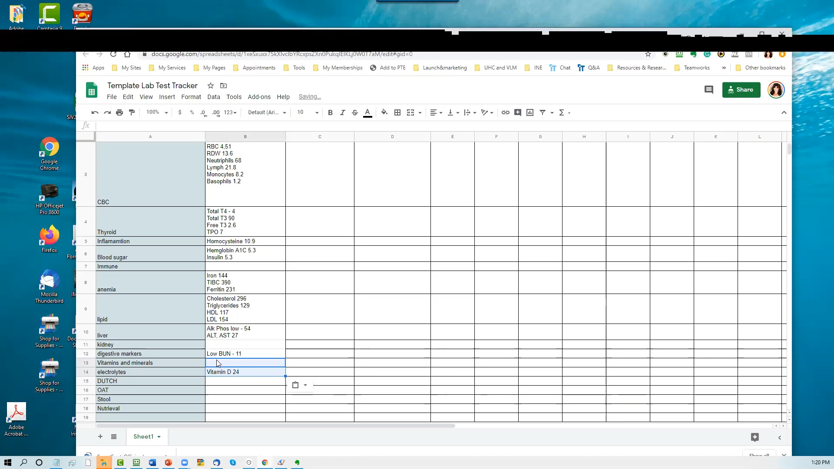Open the File menu

click(x=112, y=97)
